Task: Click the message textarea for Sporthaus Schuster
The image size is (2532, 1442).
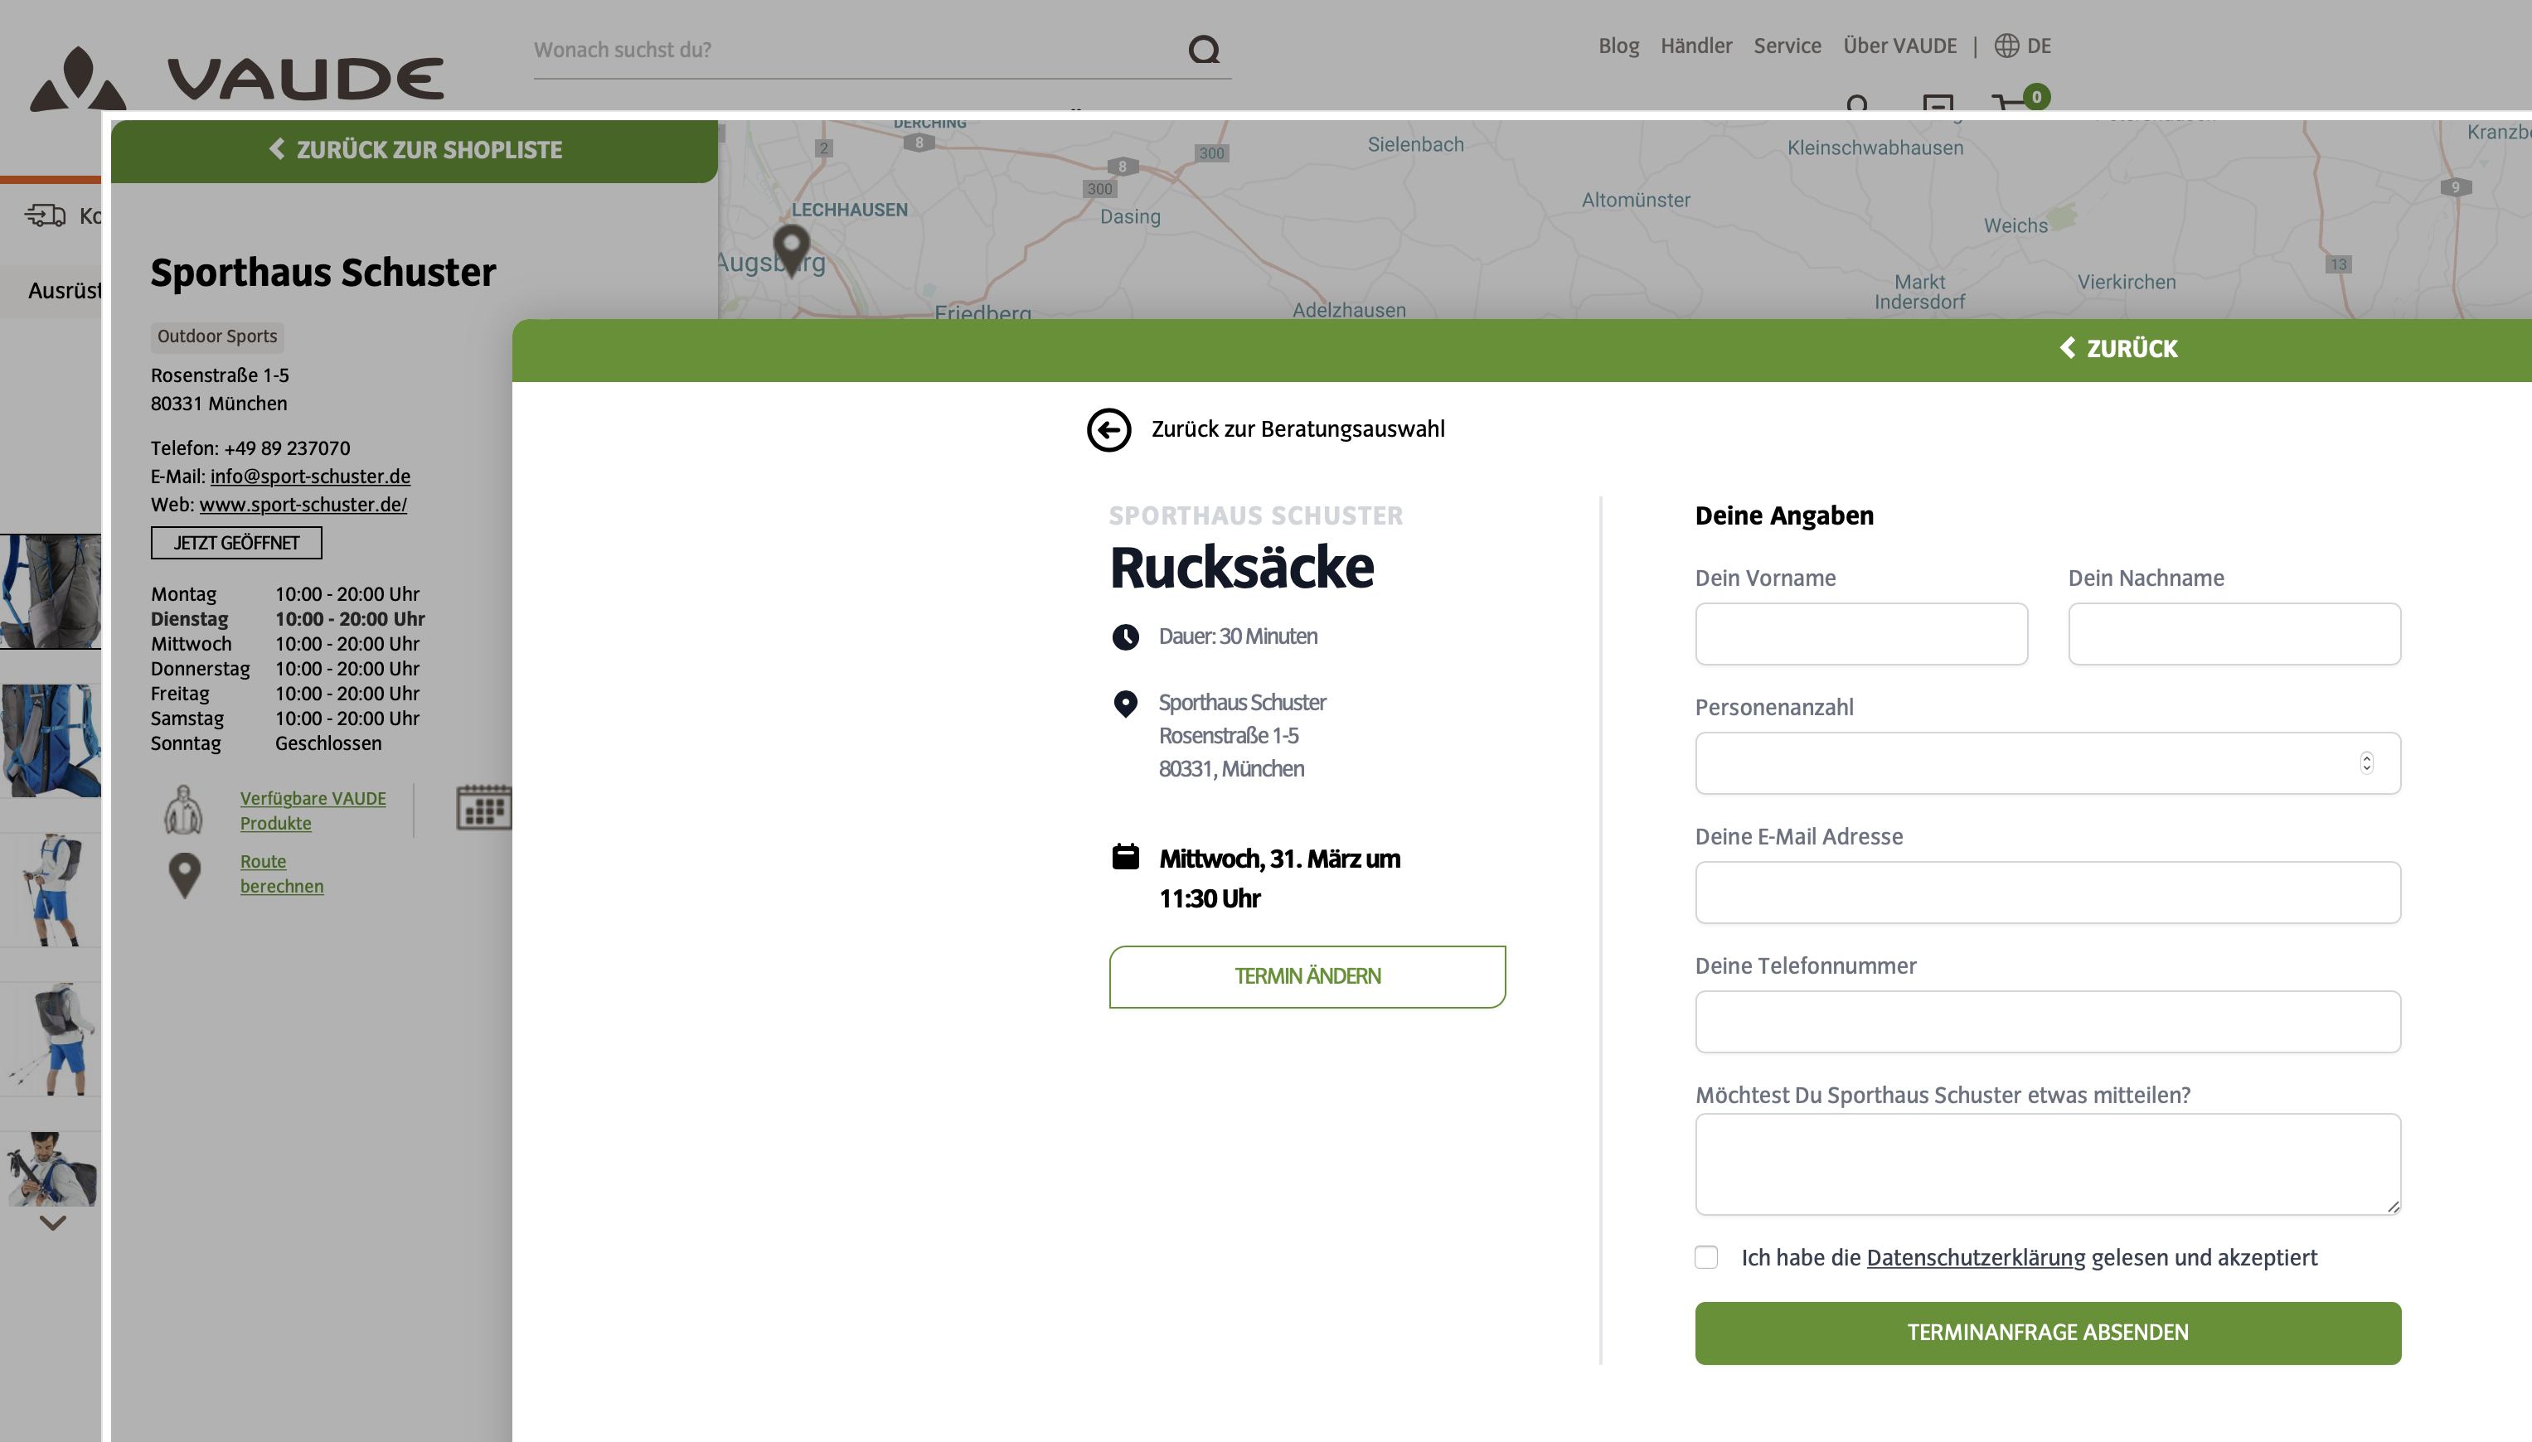Action: coord(2048,1164)
